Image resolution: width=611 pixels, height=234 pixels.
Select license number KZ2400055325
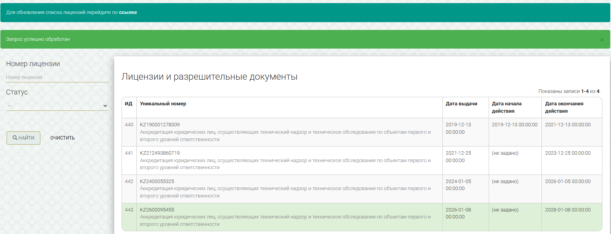pos(157,182)
